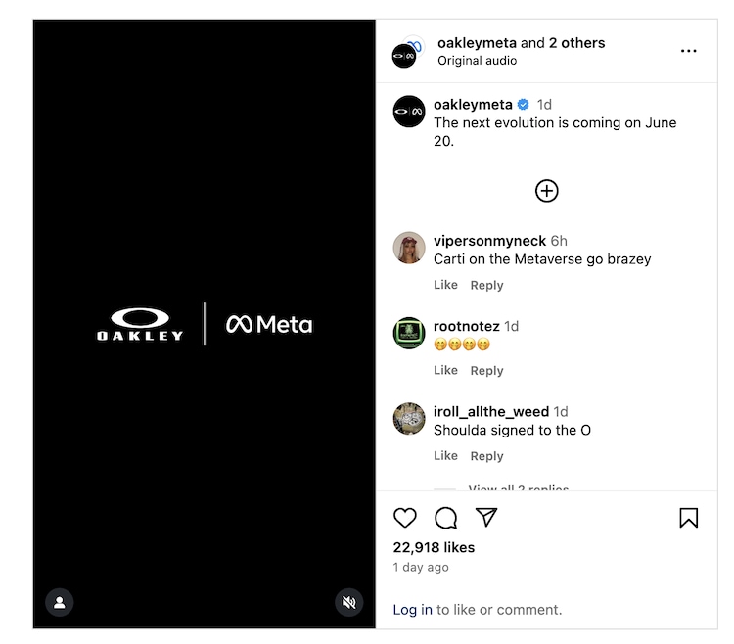
Task: Click the share paper plane icon
Action: (486, 518)
